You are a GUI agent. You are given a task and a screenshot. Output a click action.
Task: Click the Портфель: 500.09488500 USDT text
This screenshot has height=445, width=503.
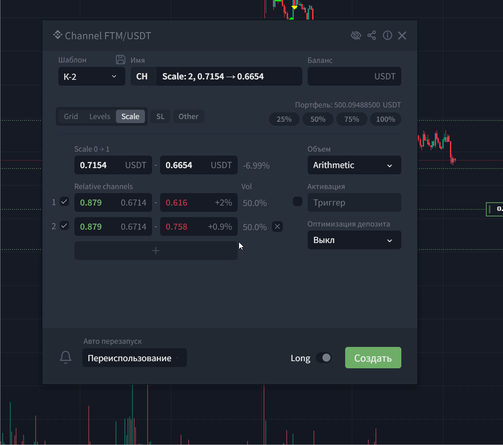(348, 105)
